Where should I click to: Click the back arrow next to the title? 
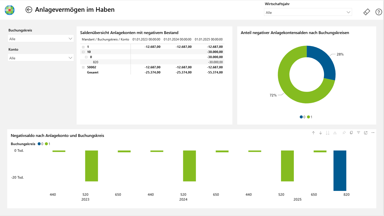point(29,10)
